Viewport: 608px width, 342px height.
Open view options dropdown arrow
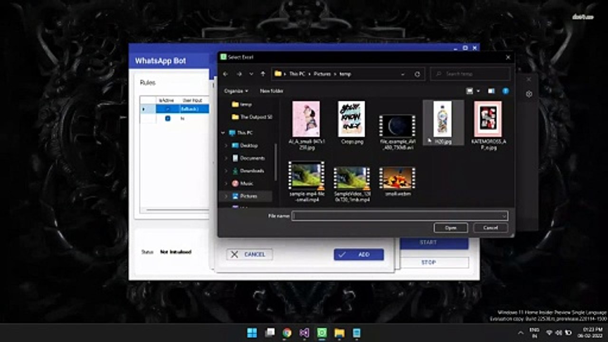point(478,91)
